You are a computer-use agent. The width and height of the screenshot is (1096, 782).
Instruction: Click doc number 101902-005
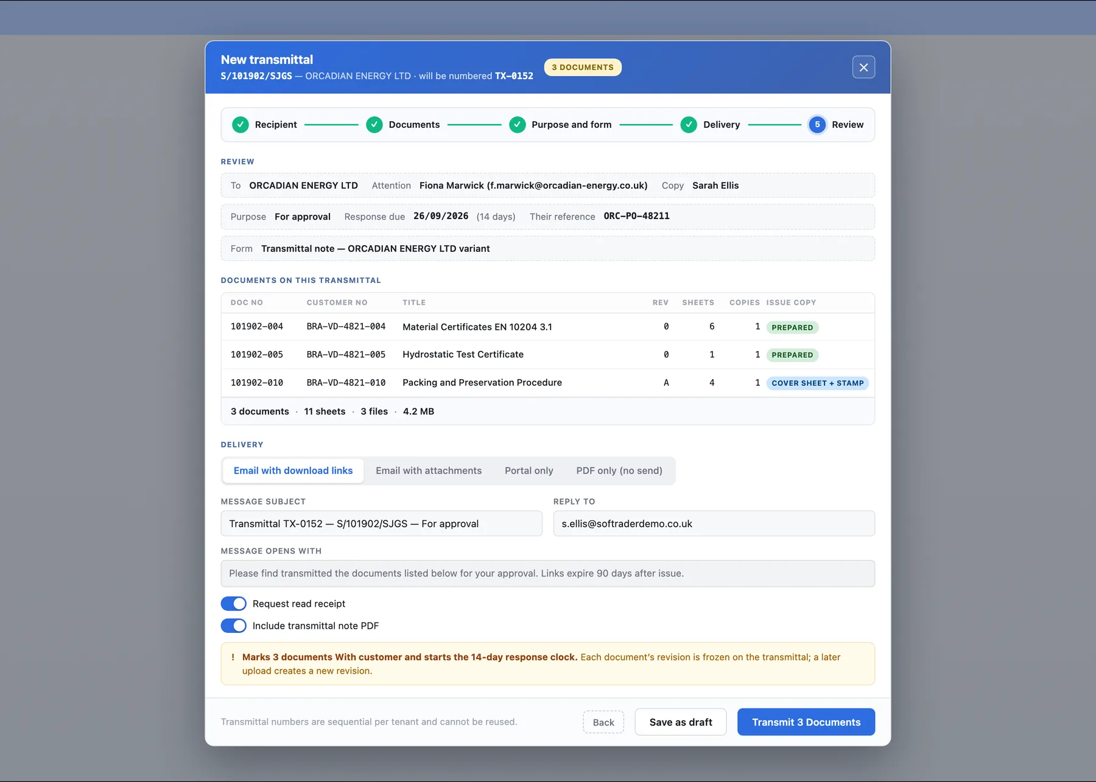coord(257,355)
